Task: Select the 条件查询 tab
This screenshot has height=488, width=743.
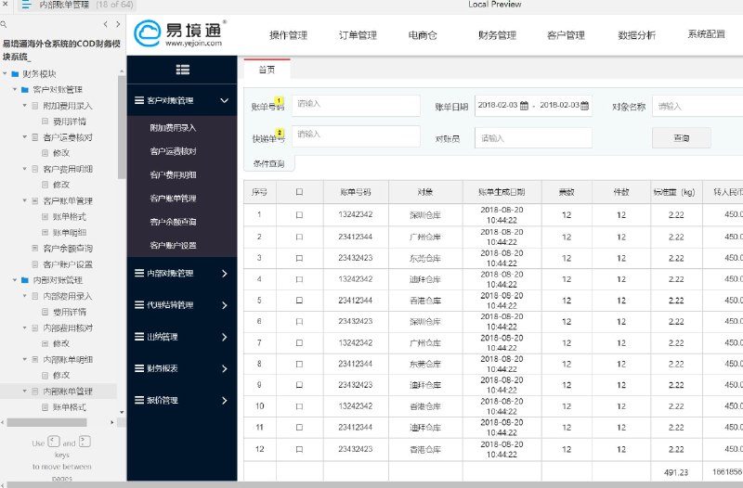Action: pos(268,164)
